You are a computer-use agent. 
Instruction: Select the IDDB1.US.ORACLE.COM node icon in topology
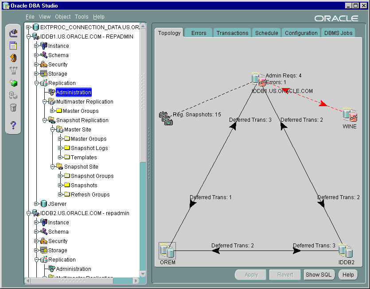coord(259,79)
